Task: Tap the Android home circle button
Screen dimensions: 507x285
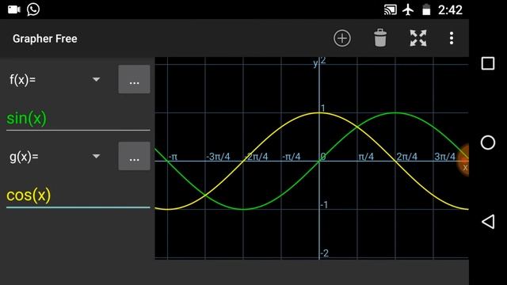Action: [x=488, y=142]
